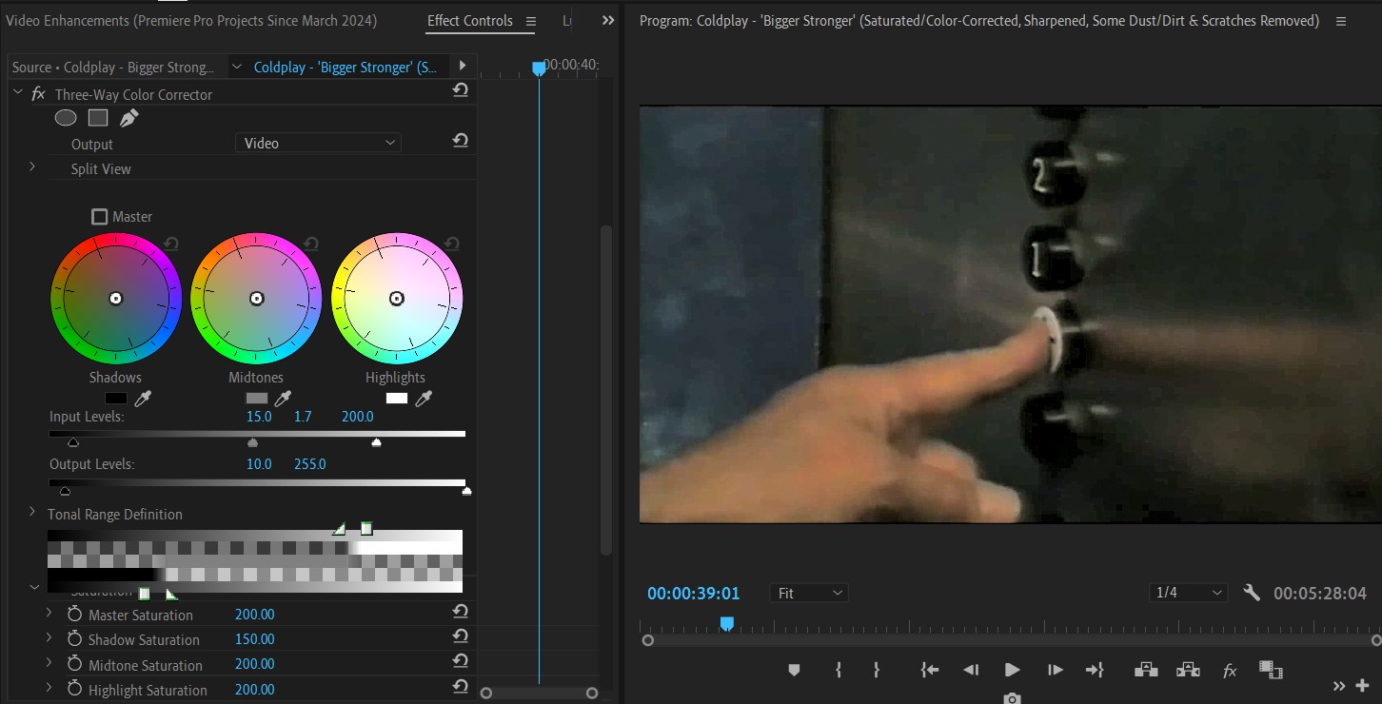The width and height of the screenshot is (1382, 704).
Task: Click the Shadow Saturation value 150.00
Action: [255, 639]
